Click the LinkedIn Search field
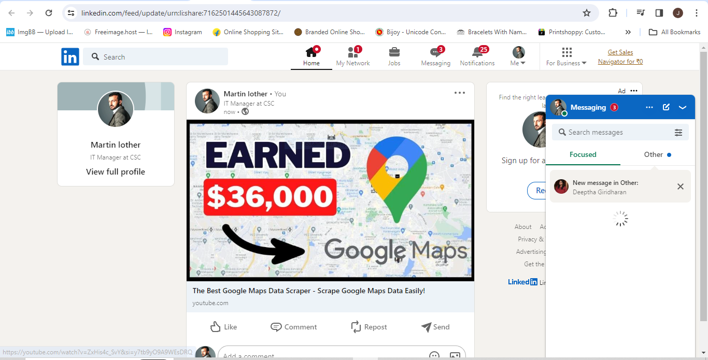Image resolution: width=708 pixels, height=360 pixels. [155, 56]
